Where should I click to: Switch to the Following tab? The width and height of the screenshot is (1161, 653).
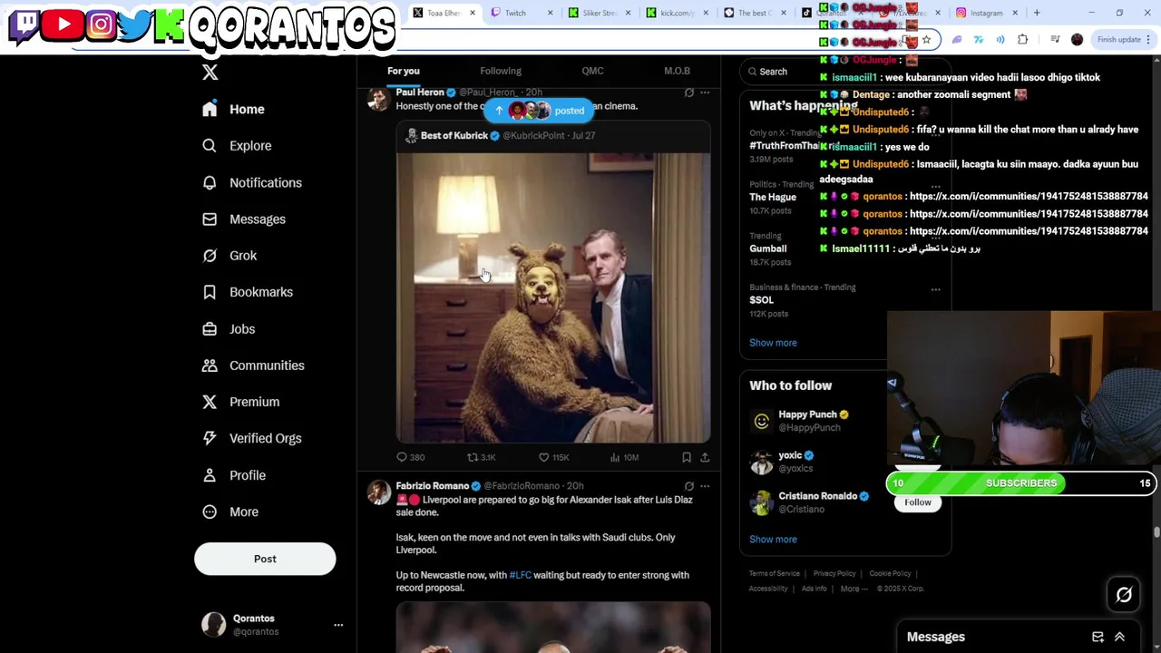pos(501,71)
